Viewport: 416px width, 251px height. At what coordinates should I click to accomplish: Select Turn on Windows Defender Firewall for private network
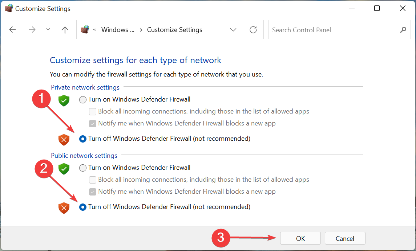(83, 99)
